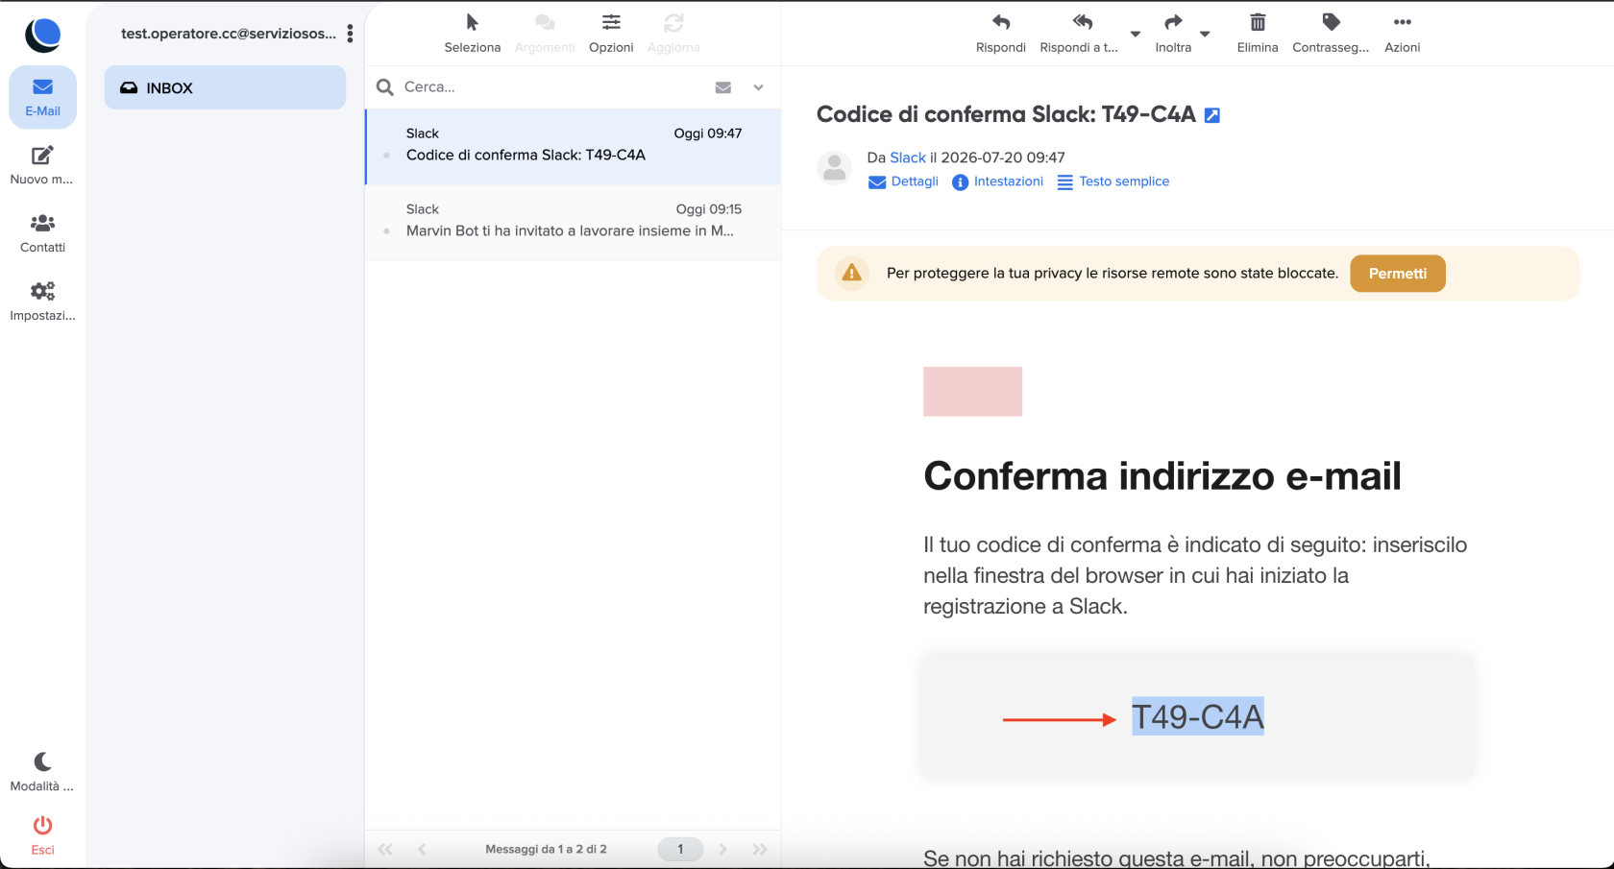
Task: Open Contatti from the sidebar
Action: click(42, 233)
